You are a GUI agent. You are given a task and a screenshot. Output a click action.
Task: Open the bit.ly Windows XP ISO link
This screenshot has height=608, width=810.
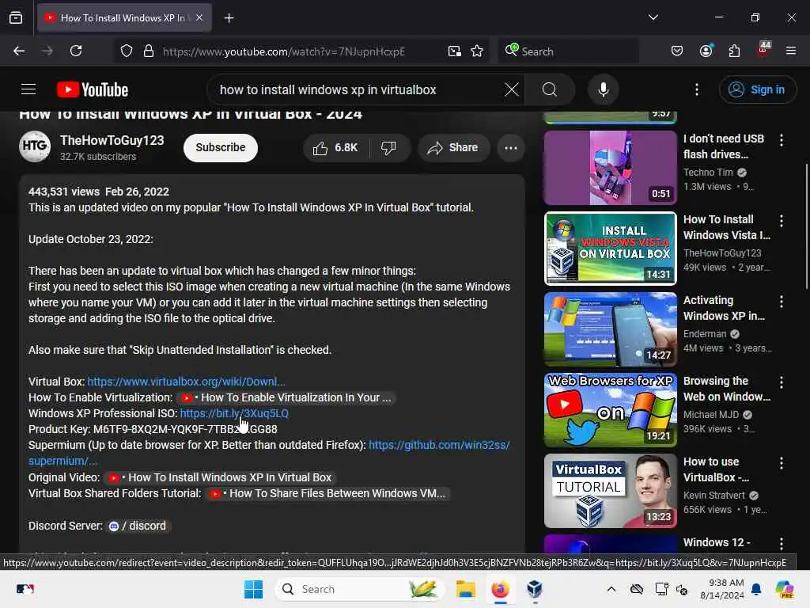click(x=234, y=413)
